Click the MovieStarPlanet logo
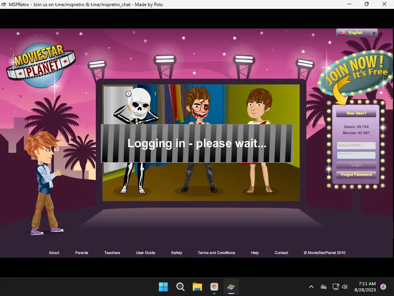 coord(41,65)
